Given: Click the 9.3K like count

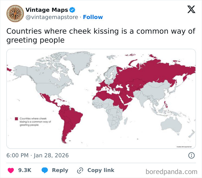Looking at the screenshot, I should pyautogui.click(x=25, y=170).
